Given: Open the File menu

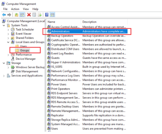Looking at the screenshot, I should [5, 9].
